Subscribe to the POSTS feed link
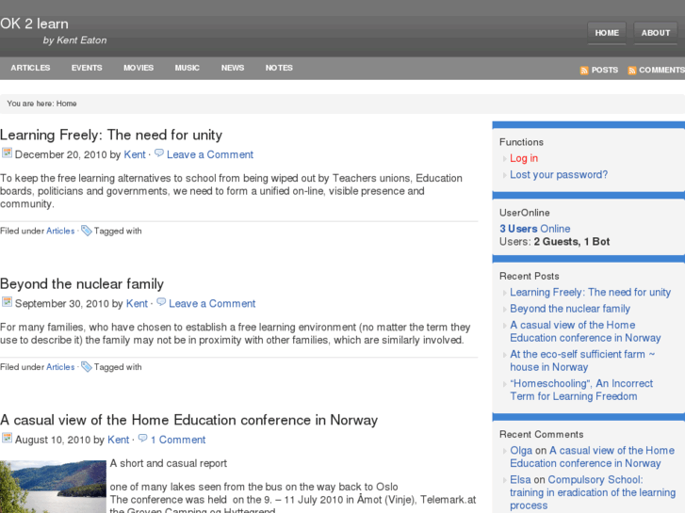Screen dimensions: 685x513 pyautogui.click(x=605, y=70)
